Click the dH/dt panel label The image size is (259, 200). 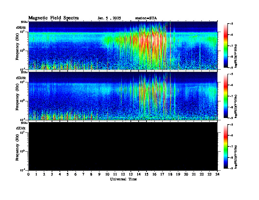pos(21,27)
